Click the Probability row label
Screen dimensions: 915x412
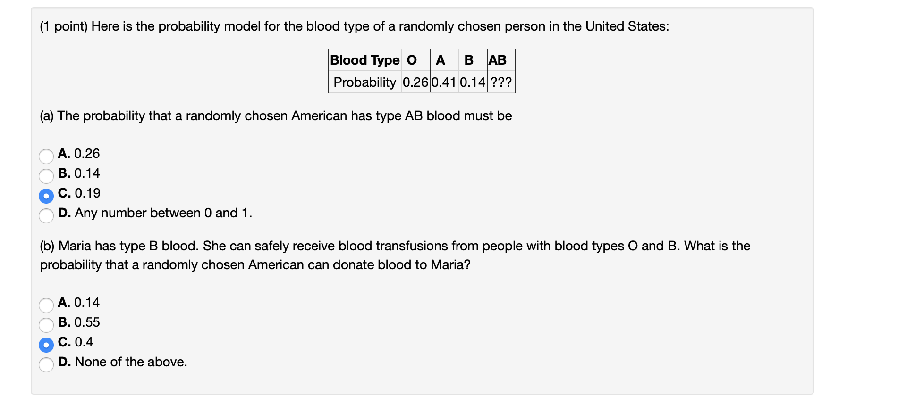364,83
